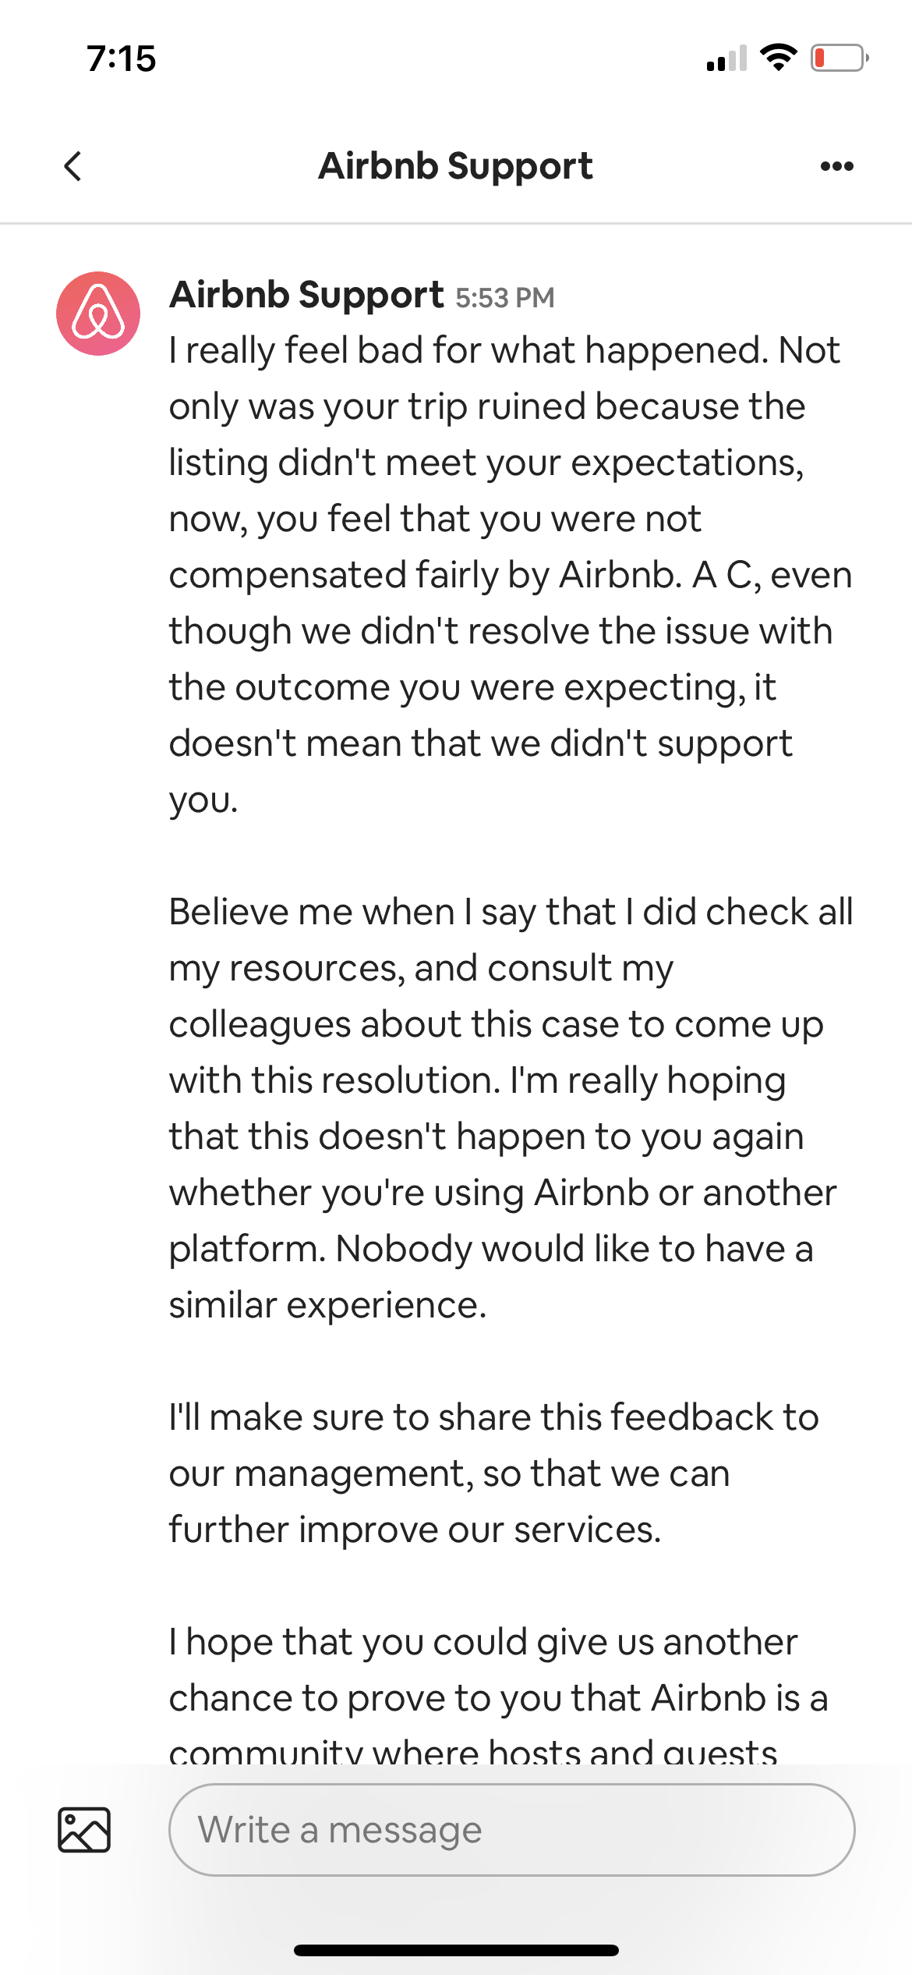Tap the text 'further improve our services.'
This screenshot has height=1975, width=912.
point(415,1529)
